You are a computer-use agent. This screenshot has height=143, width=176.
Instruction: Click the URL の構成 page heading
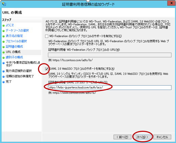point(12,13)
